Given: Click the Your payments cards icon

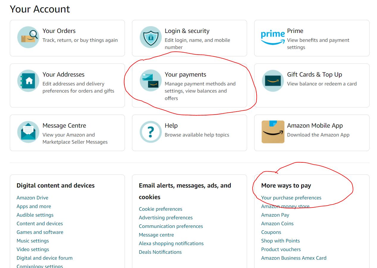Looking at the screenshot, I should click(x=150, y=81).
